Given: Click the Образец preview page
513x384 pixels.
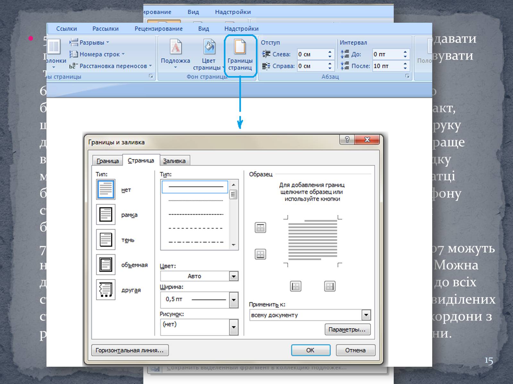Looking at the screenshot, I should pyautogui.click(x=313, y=240).
